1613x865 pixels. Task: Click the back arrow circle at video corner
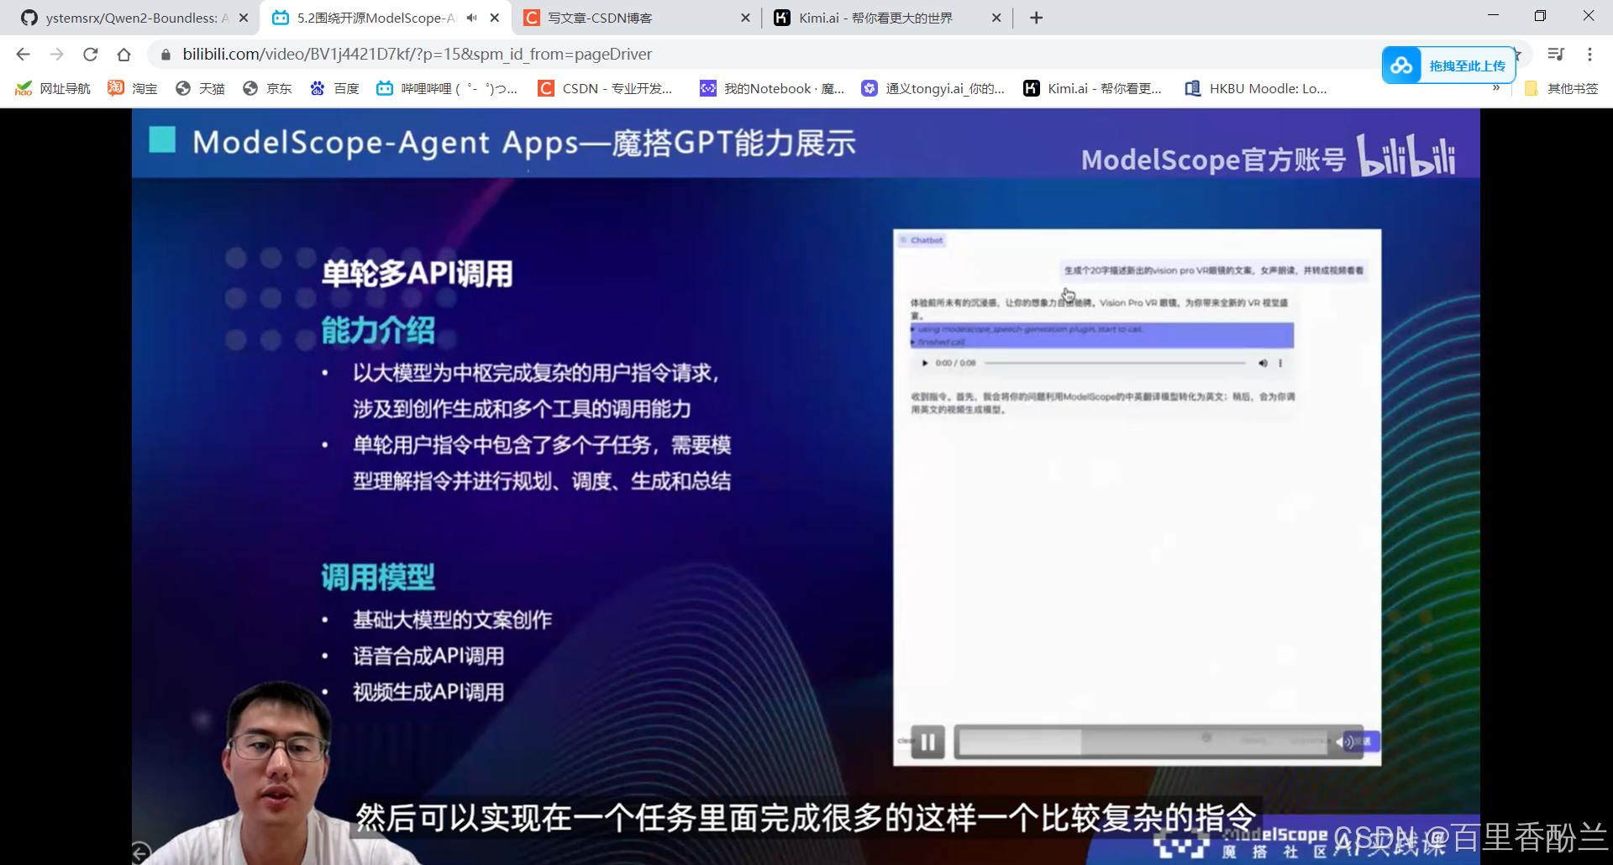pos(141,852)
